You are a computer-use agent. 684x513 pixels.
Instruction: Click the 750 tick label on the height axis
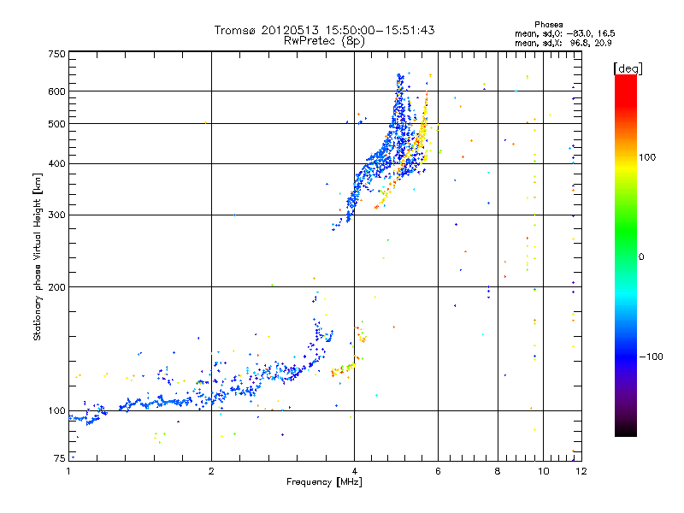click(x=56, y=54)
